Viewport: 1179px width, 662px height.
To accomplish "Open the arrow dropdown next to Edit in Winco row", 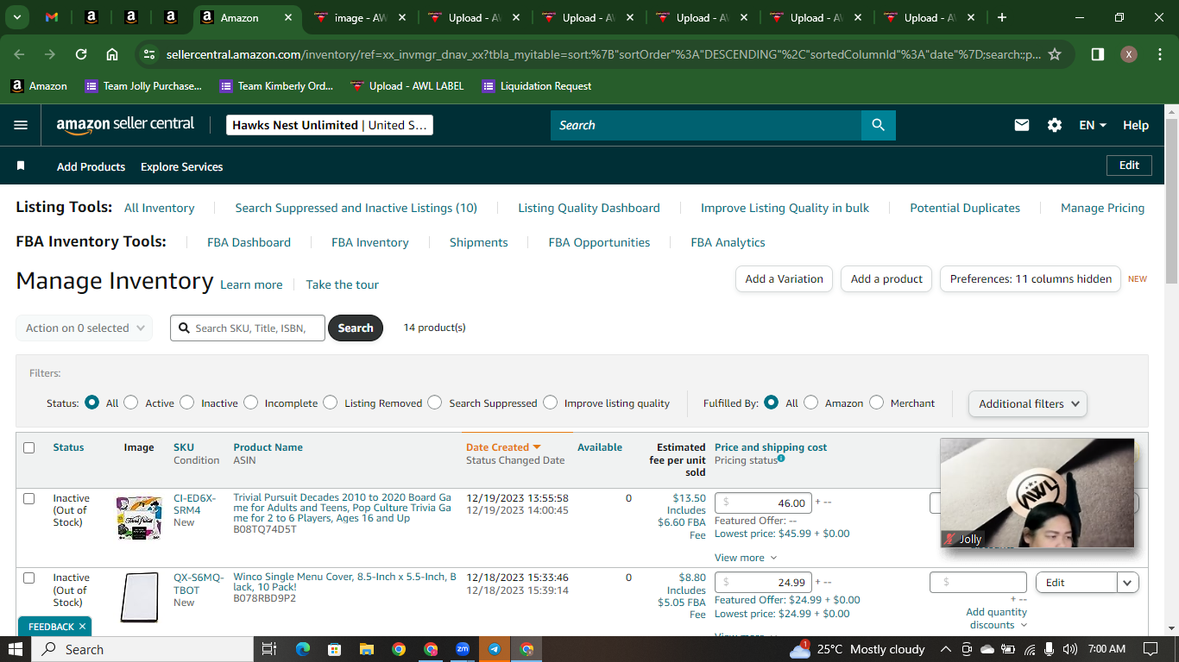I will tap(1128, 583).
